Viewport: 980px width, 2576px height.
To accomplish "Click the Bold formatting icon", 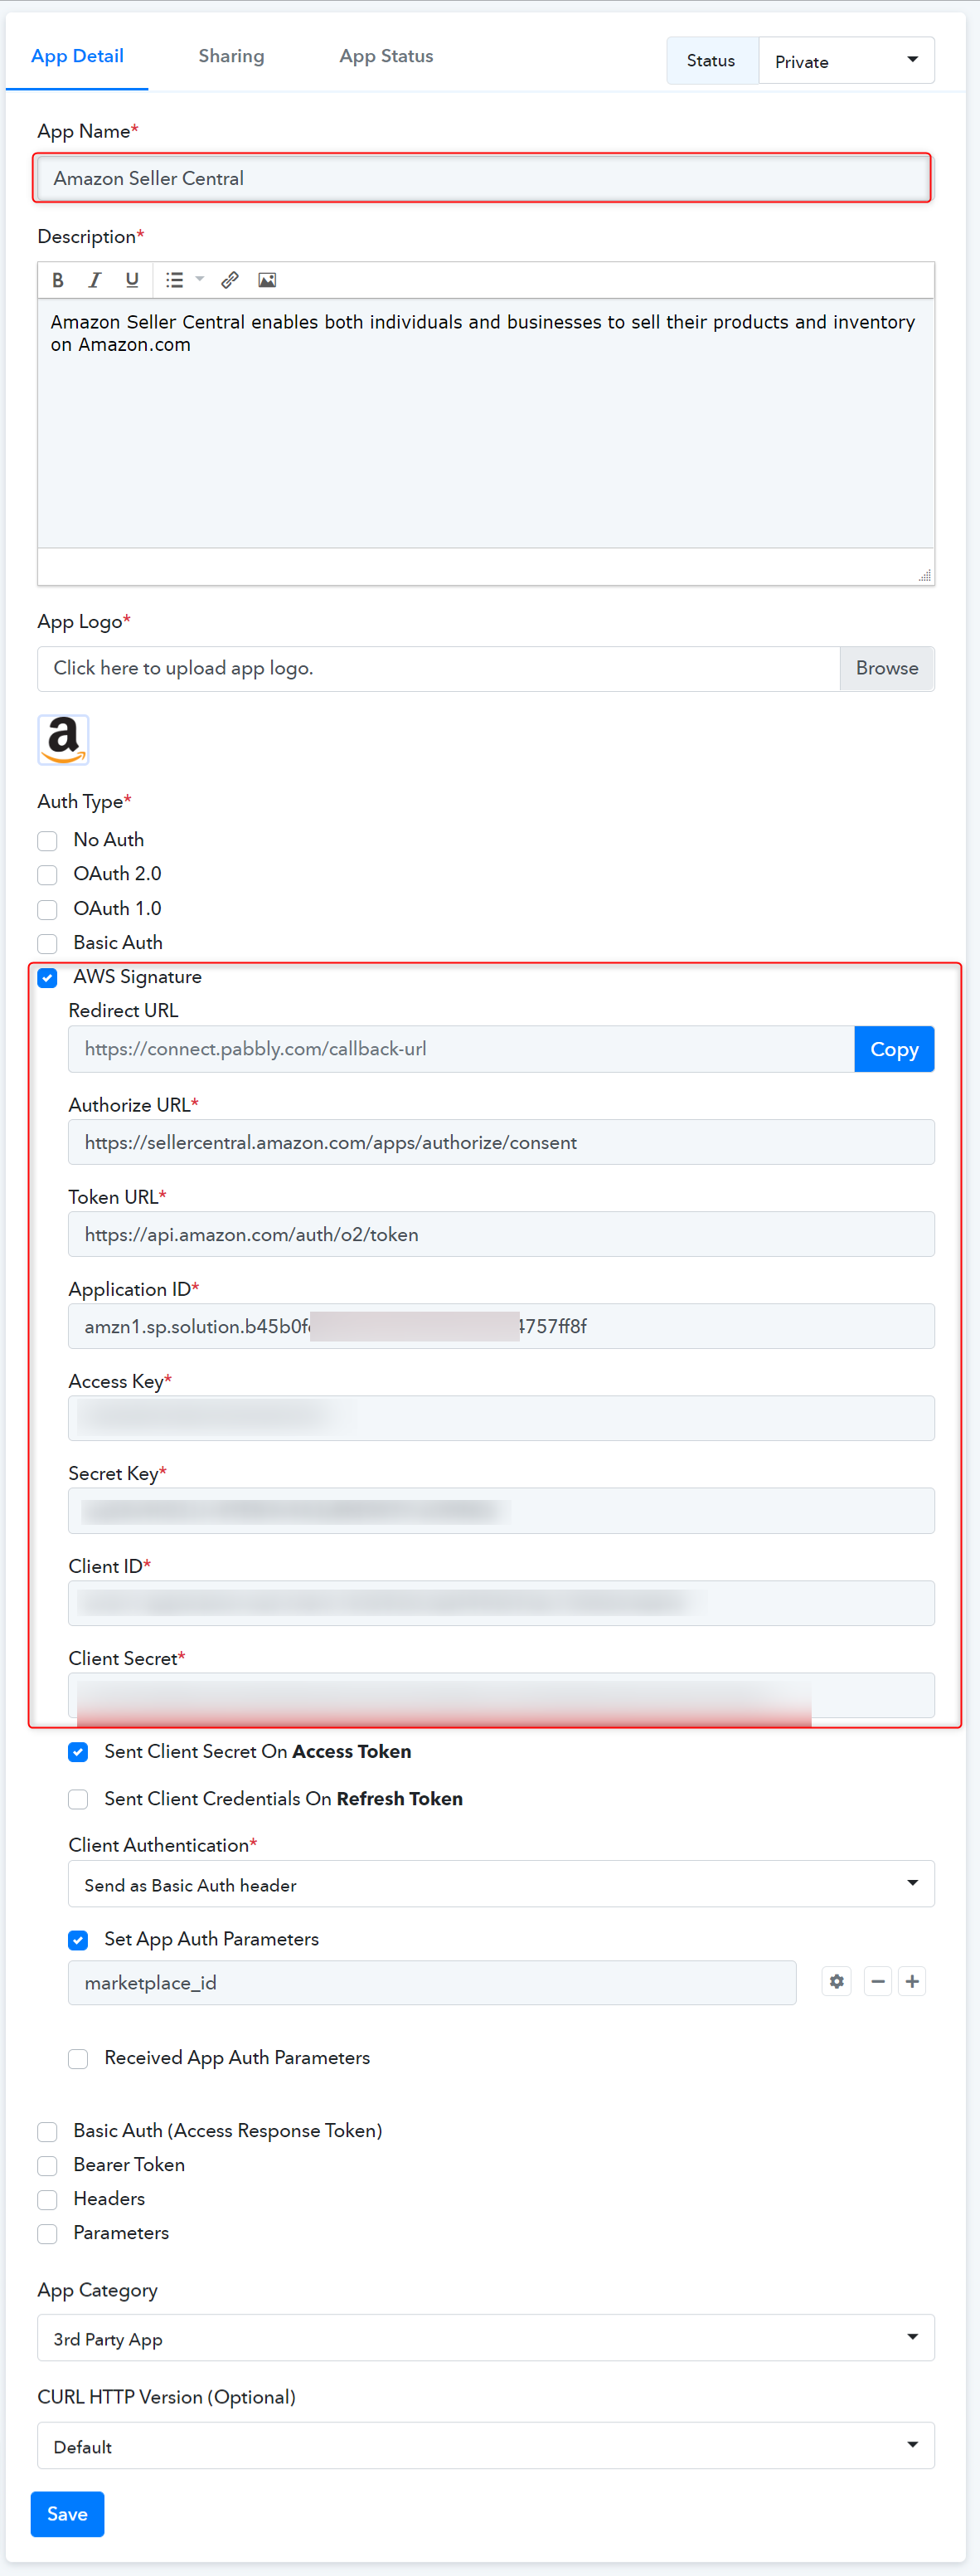I will coord(58,280).
